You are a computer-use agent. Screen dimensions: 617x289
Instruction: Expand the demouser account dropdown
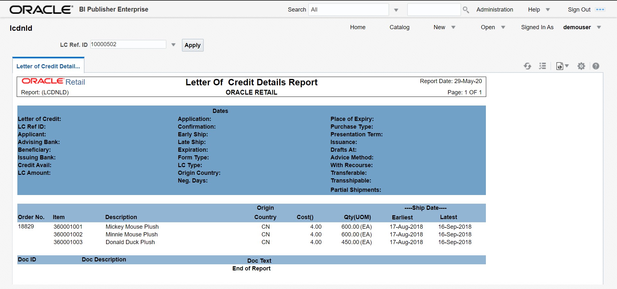coord(600,27)
